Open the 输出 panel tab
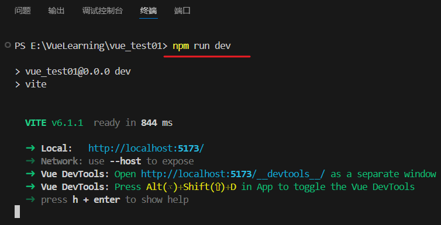 56,10
